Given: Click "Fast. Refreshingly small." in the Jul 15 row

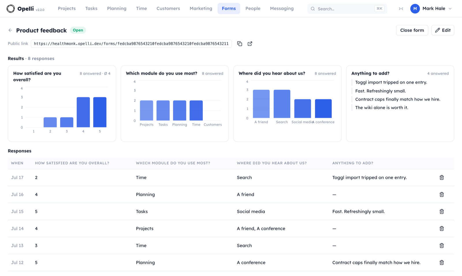Looking at the screenshot, I should click(x=358, y=212).
